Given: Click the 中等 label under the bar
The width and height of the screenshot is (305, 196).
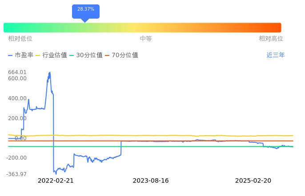Looking at the screenshot, I should coord(146,39).
